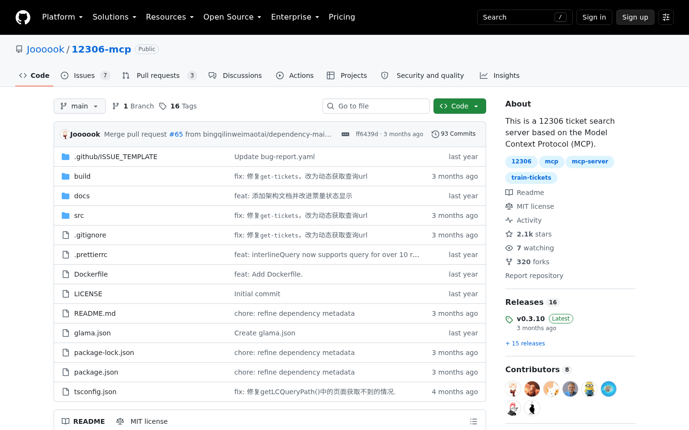Expand the Platform menu
Viewport: 689px width, 430px height.
tap(62, 17)
